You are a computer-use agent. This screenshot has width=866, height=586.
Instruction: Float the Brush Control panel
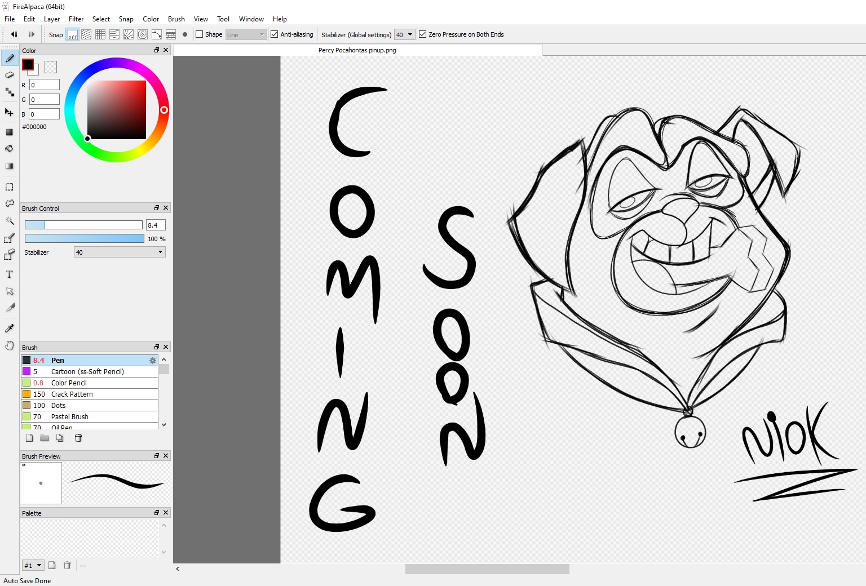pos(157,208)
